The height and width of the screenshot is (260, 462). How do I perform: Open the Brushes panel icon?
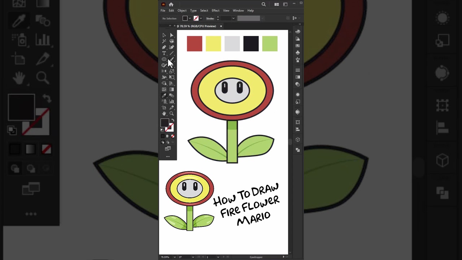298,60
